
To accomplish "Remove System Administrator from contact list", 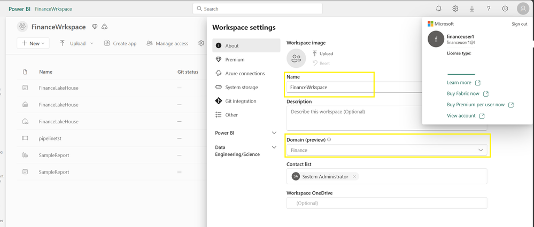I will [354, 176].
